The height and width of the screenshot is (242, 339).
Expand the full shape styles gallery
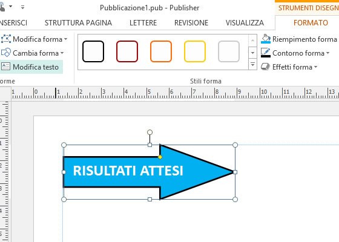coord(252,64)
